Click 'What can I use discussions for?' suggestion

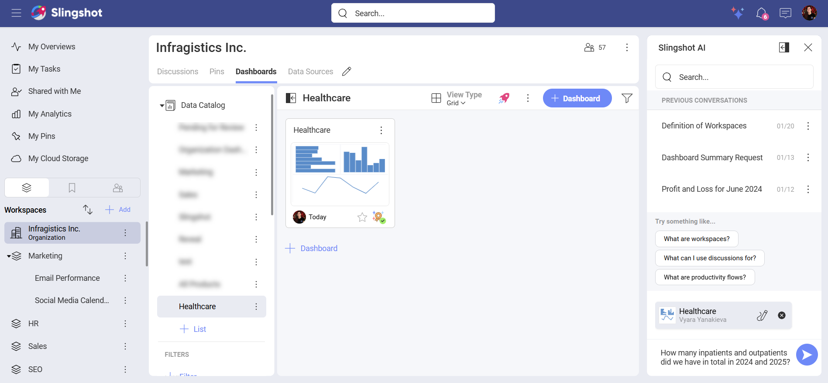[710, 258]
